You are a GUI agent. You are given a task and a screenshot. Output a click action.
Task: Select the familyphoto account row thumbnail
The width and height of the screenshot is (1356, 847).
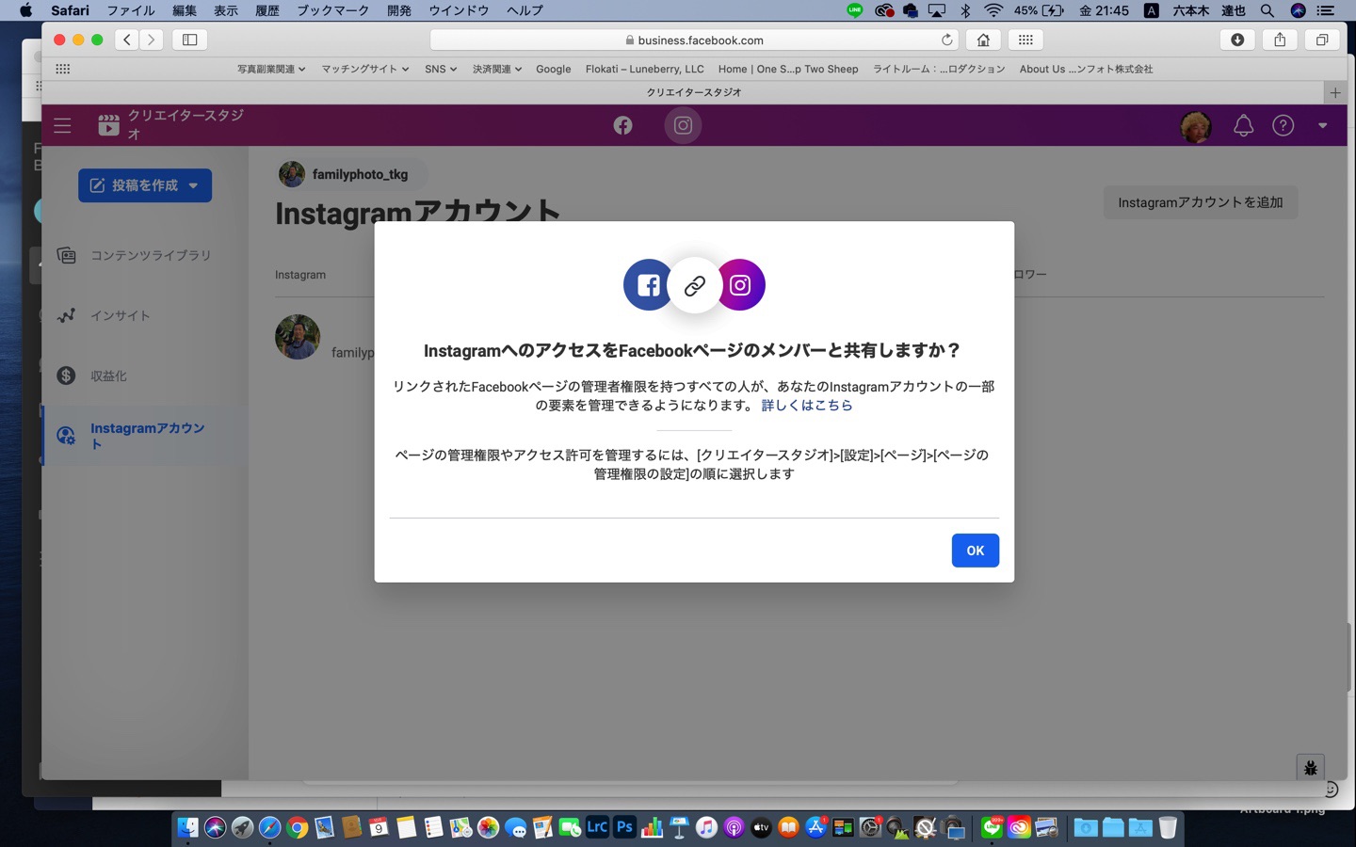tap(298, 337)
